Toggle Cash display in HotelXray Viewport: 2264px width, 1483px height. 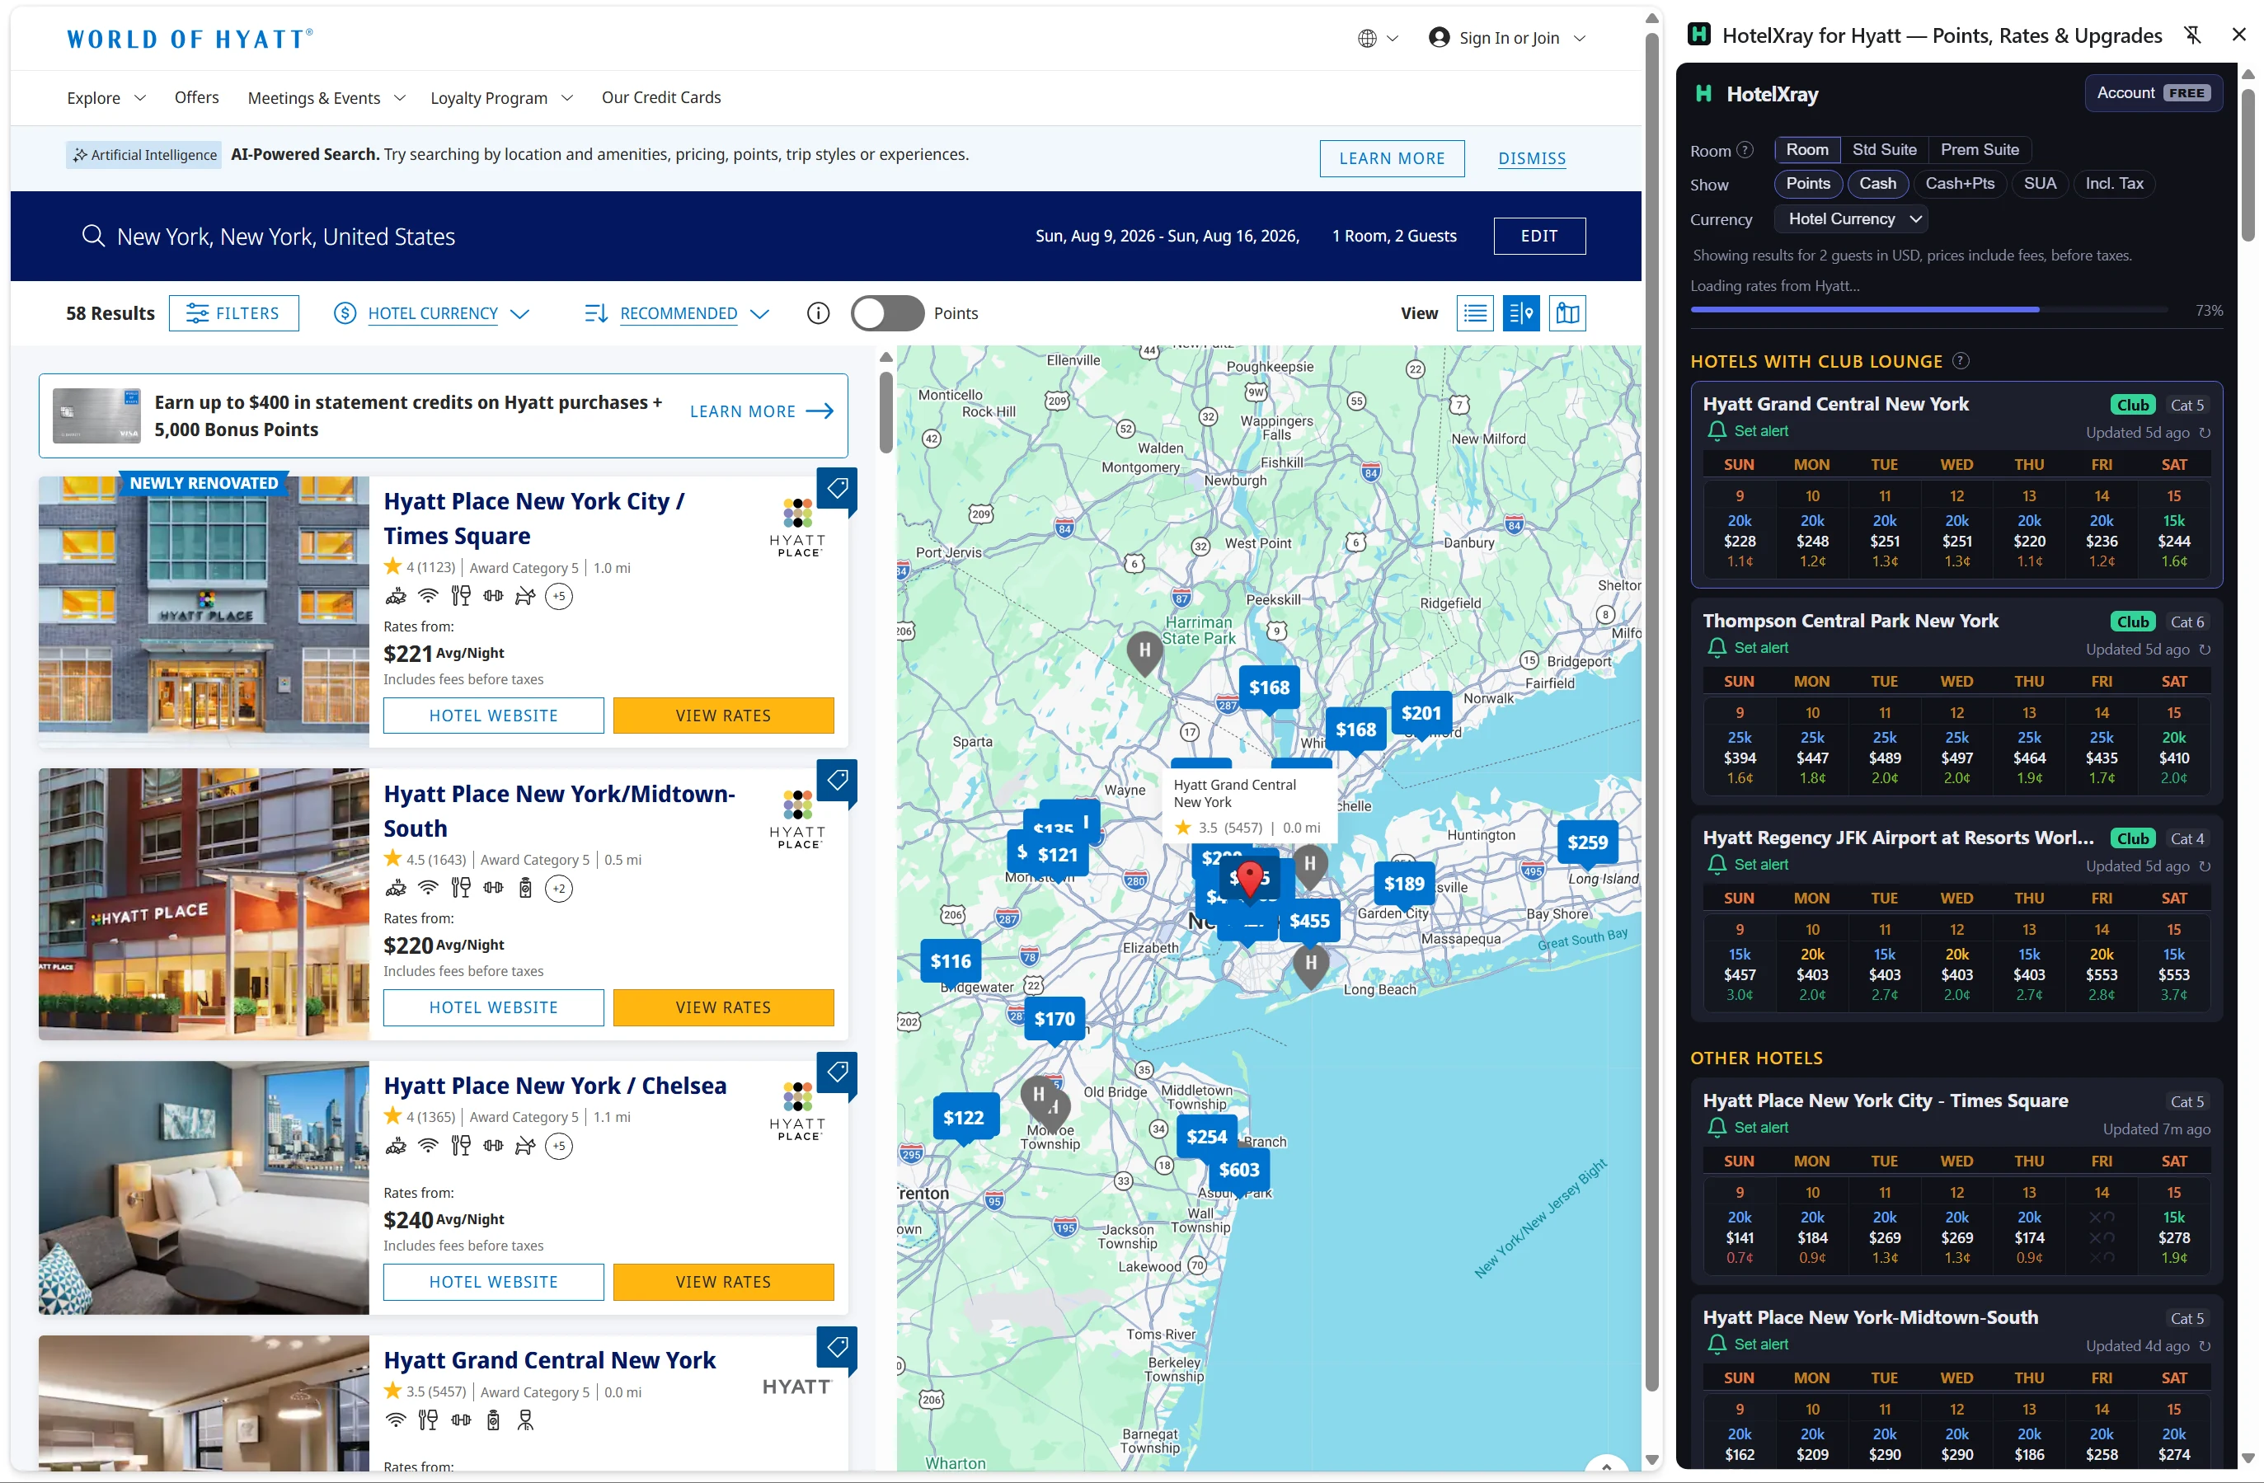pyautogui.click(x=1876, y=184)
